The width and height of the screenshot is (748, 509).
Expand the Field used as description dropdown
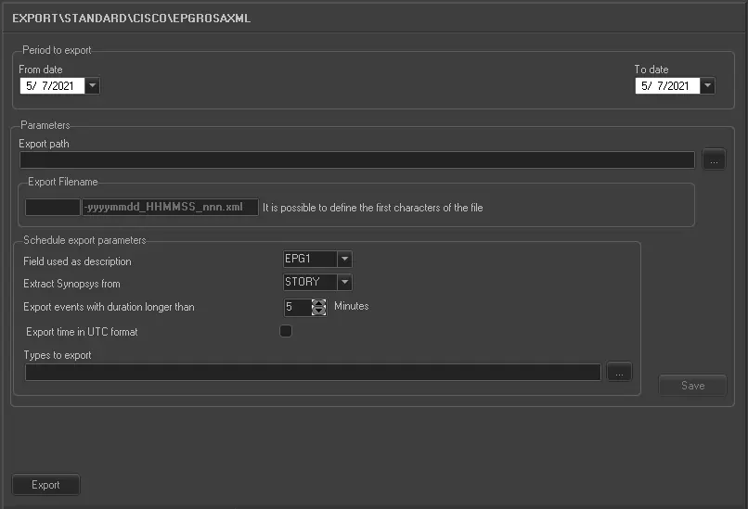coord(344,260)
